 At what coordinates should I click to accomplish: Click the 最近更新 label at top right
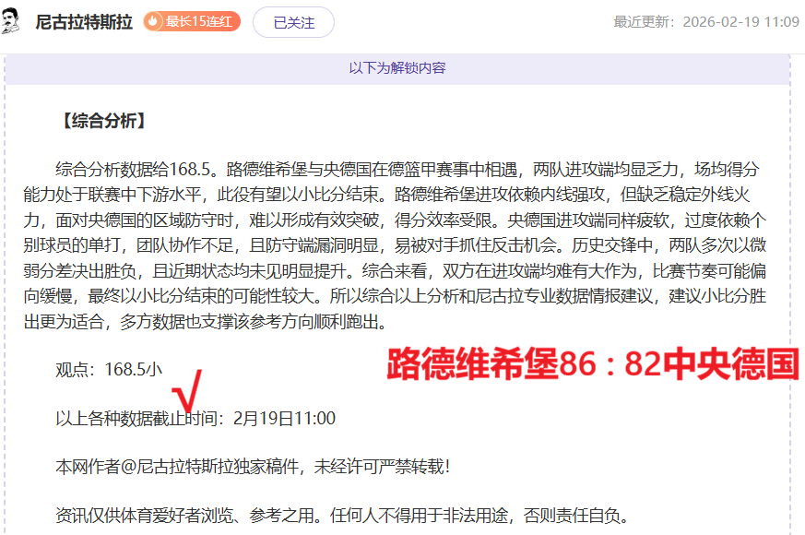tap(646, 22)
